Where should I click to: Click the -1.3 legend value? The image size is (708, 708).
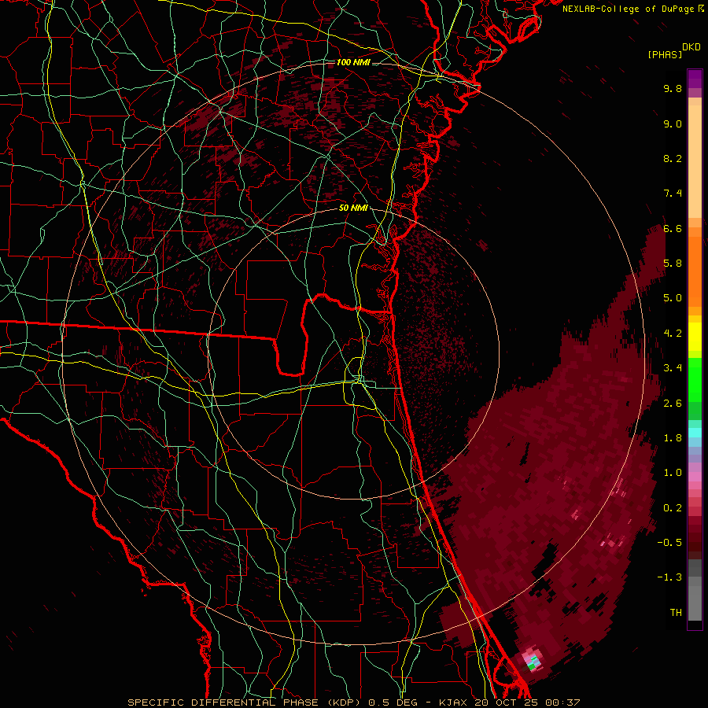[x=669, y=577]
